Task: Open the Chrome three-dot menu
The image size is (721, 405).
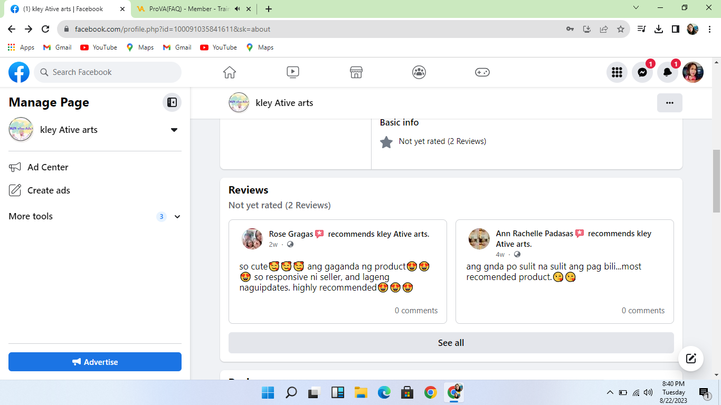Action: pos(709,29)
